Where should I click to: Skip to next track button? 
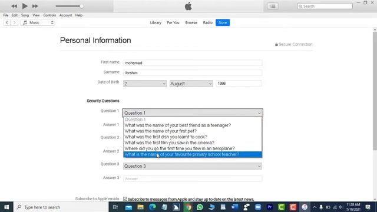click(x=35, y=6)
